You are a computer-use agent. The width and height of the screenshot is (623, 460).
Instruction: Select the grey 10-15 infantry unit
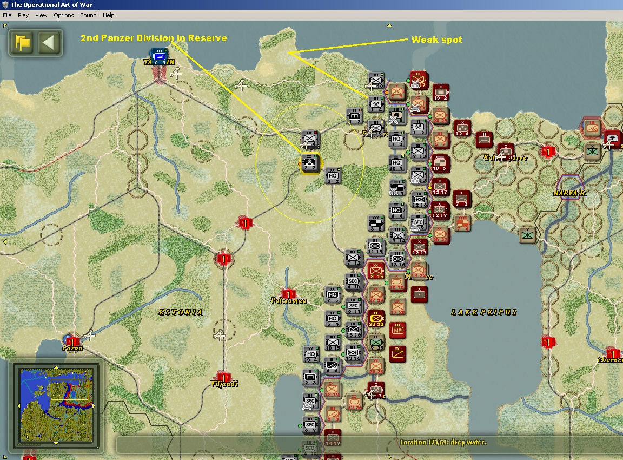pos(333,343)
